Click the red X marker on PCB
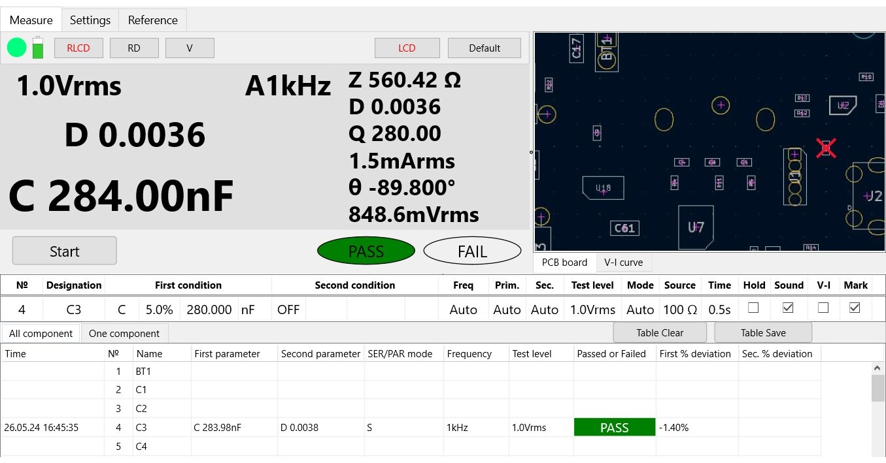The height and width of the screenshot is (463, 886). (826, 148)
